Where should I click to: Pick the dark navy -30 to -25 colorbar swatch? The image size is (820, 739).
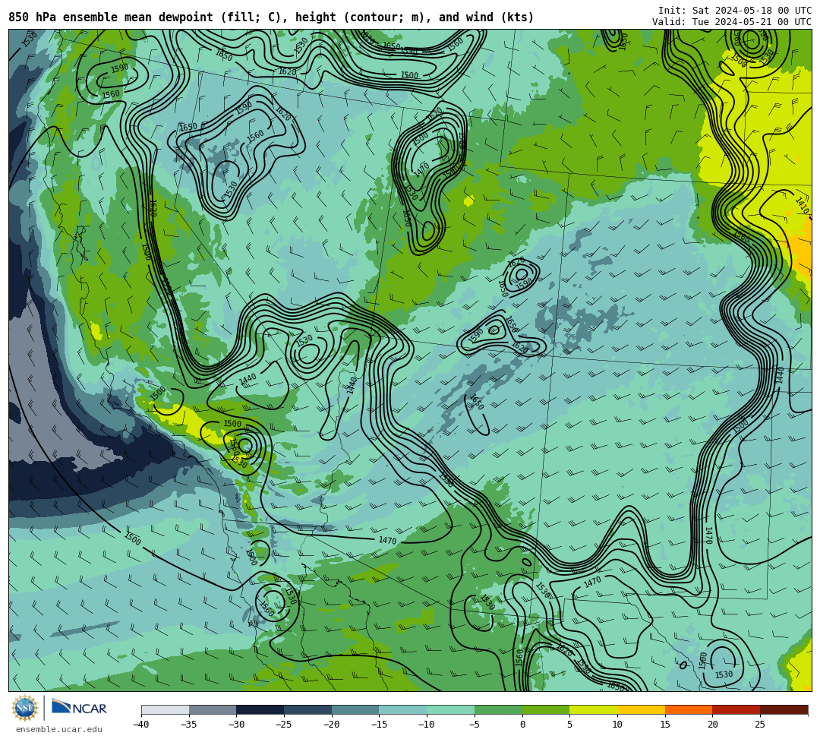tap(260, 709)
